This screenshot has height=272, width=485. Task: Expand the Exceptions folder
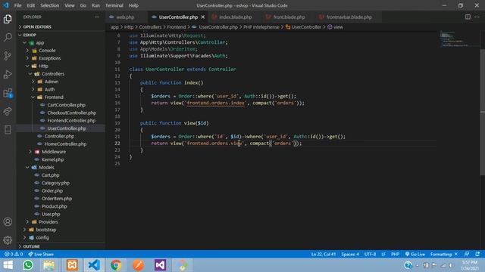tap(61, 58)
